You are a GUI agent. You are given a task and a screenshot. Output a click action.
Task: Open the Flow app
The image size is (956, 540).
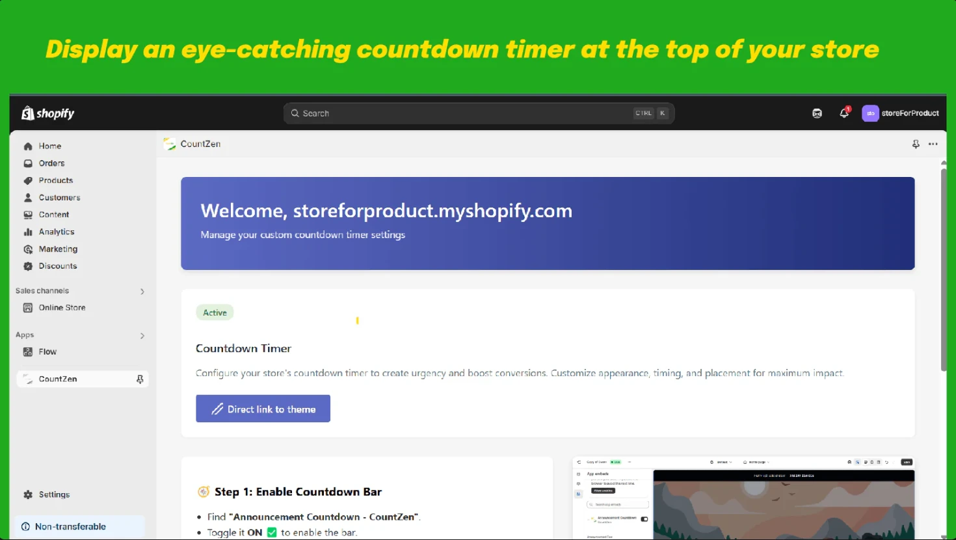(47, 352)
